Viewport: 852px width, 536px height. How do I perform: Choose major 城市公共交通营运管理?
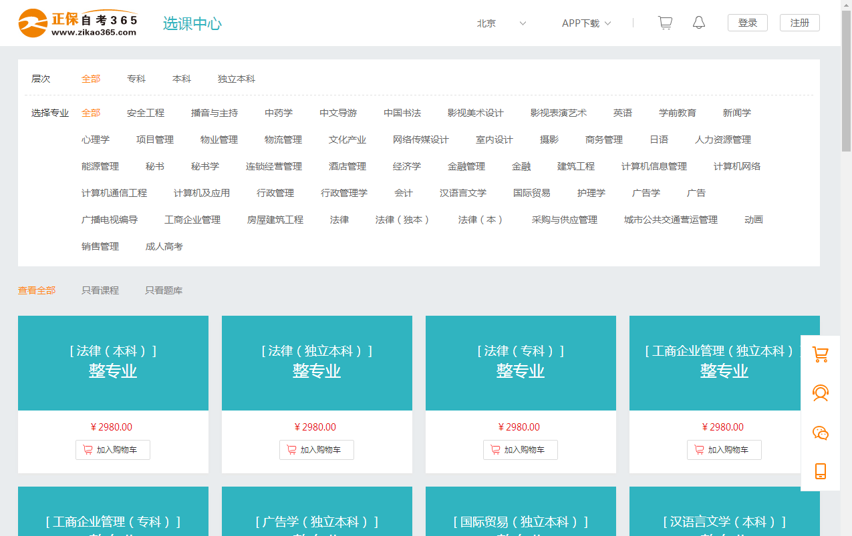[x=671, y=220]
